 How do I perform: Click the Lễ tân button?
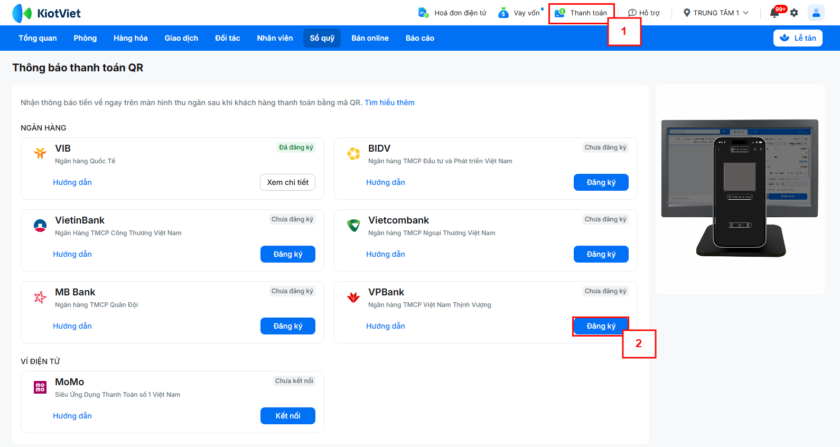click(x=798, y=38)
